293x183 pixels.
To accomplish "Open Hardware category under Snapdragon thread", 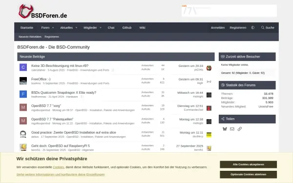I will (x=72, y=97).
